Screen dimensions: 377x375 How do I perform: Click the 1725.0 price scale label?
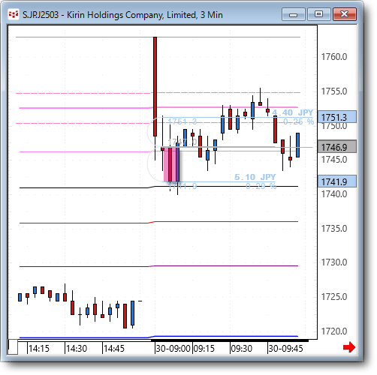[x=334, y=297]
